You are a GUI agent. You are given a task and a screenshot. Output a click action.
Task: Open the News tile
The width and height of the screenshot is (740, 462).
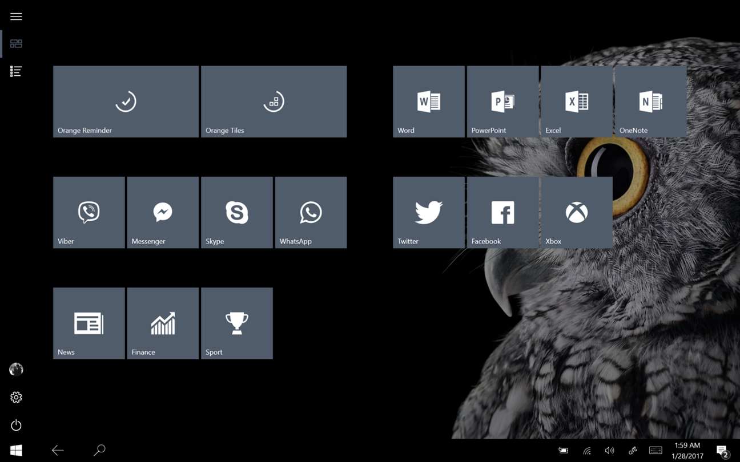pyautogui.click(x=89, y=323)
